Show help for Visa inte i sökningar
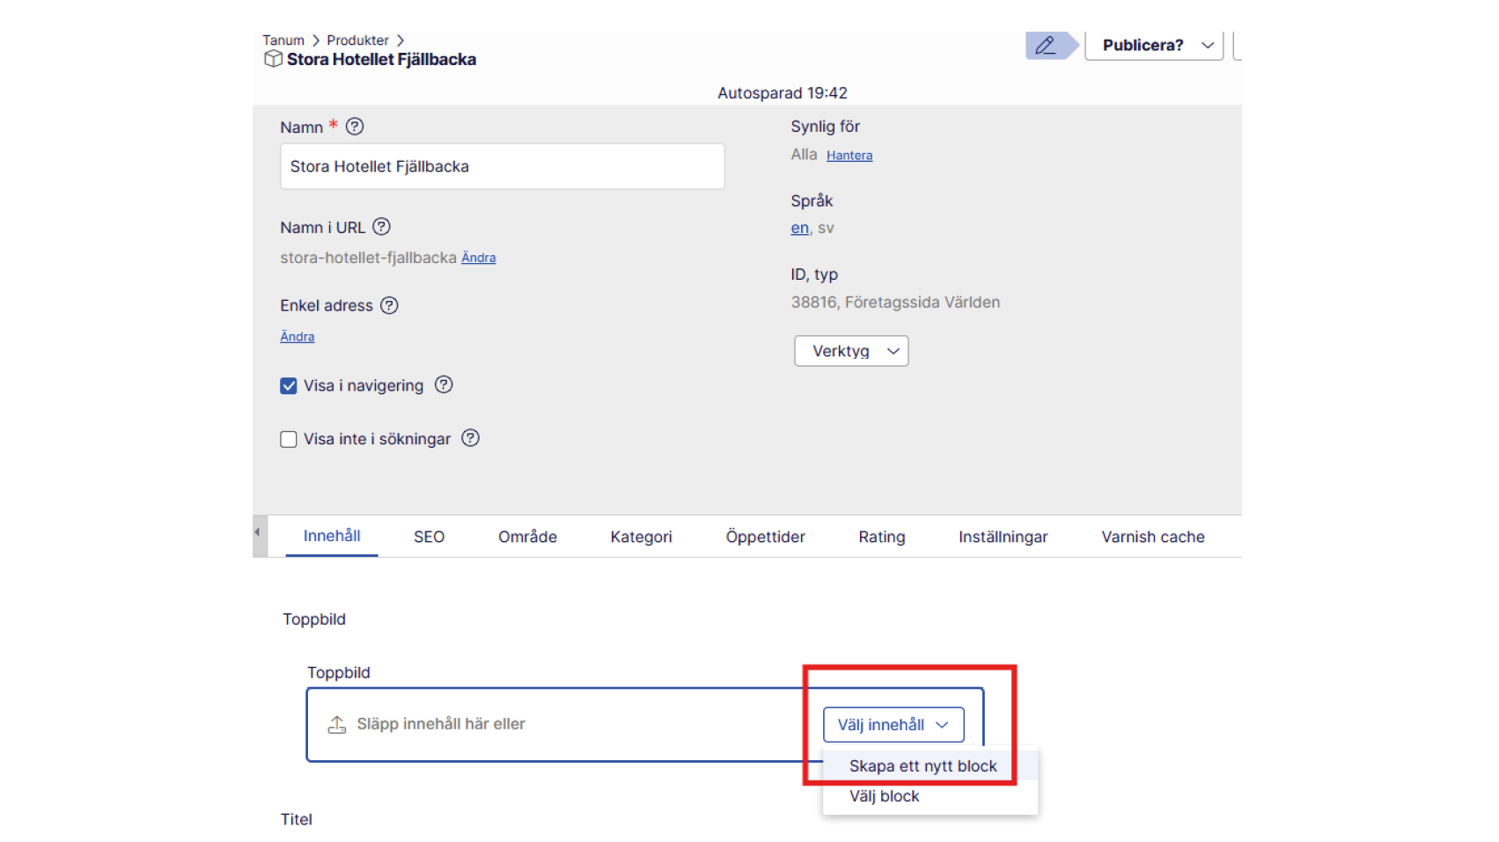This screenshot has width=1499, height=842. [471, 438]
